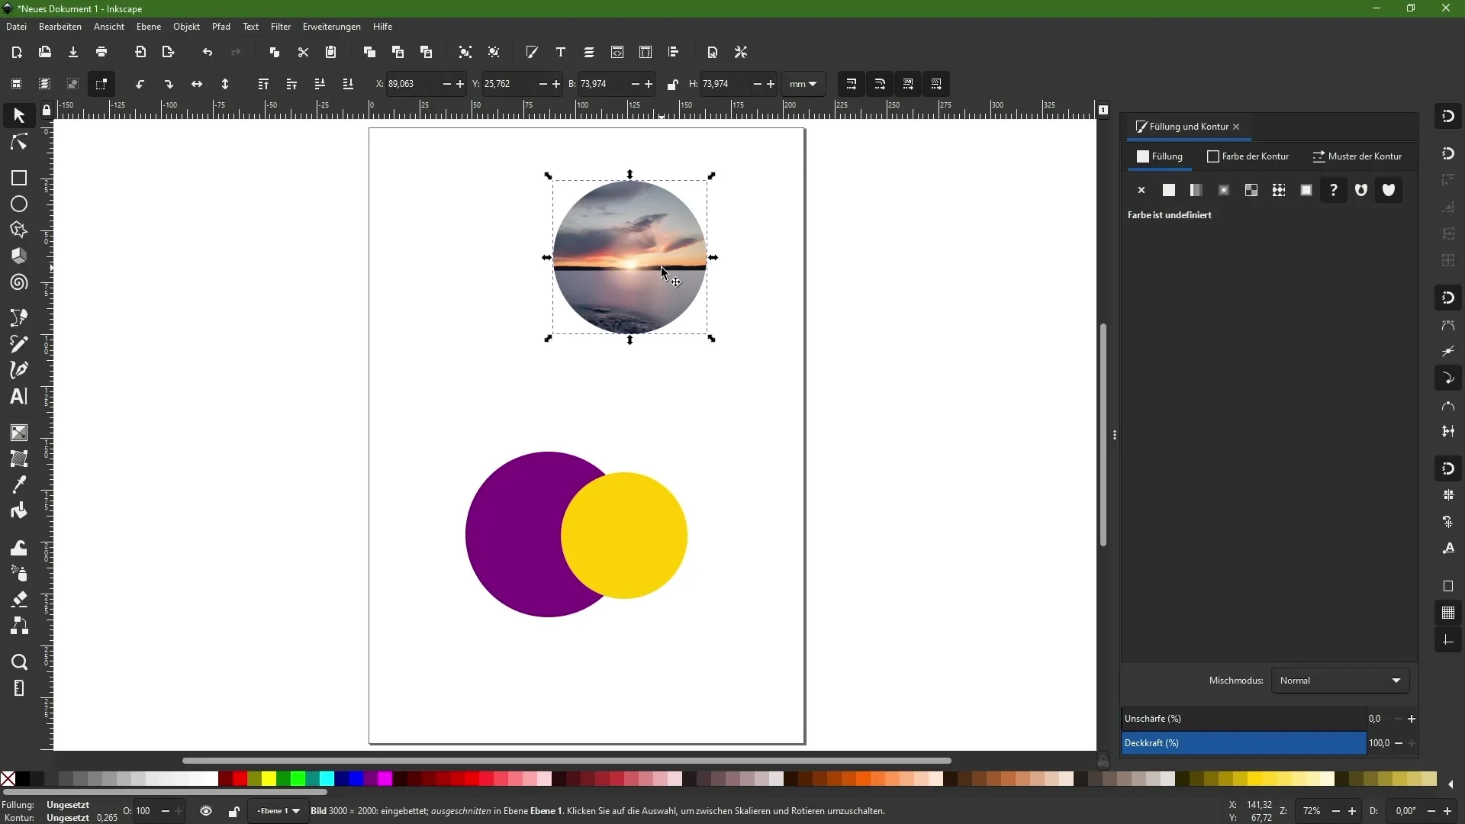Click the X remove fill button

1141,190
